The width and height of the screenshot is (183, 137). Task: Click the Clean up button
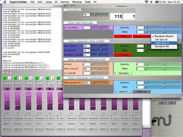[142, 91]
